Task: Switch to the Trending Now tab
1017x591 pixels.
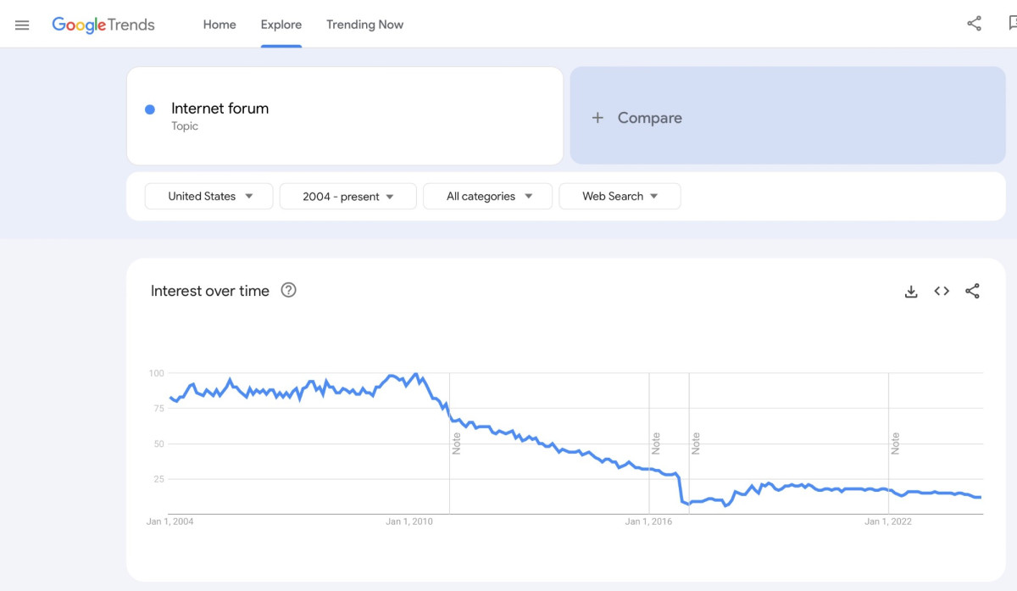Action: 364,25
